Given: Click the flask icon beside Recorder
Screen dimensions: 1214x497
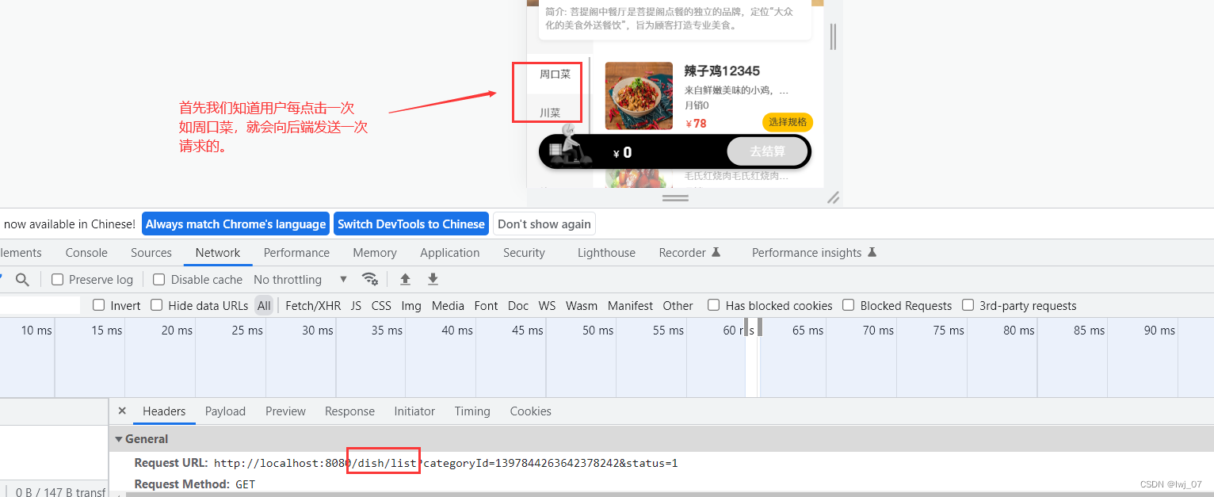Looking at the screenshot, I should point(716,253).
